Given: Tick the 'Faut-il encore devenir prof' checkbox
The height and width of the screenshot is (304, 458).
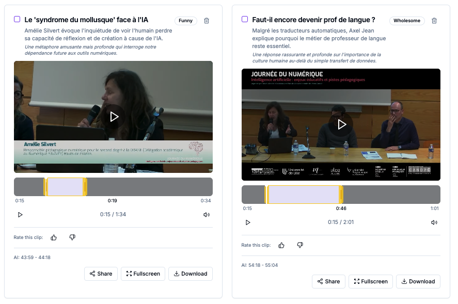Looking at the screenshot, I should click(x=245, y=19).
